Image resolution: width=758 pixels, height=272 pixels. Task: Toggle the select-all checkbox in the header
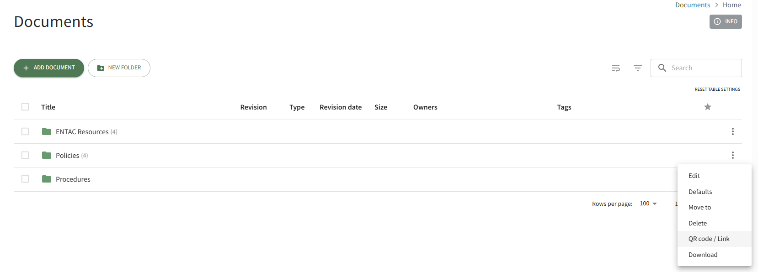[x=25, y=107]
